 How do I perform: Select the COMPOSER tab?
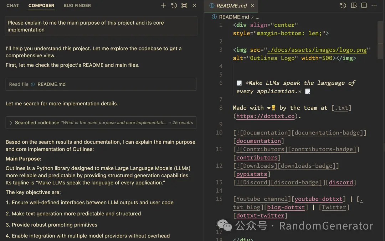pos(41,5)
